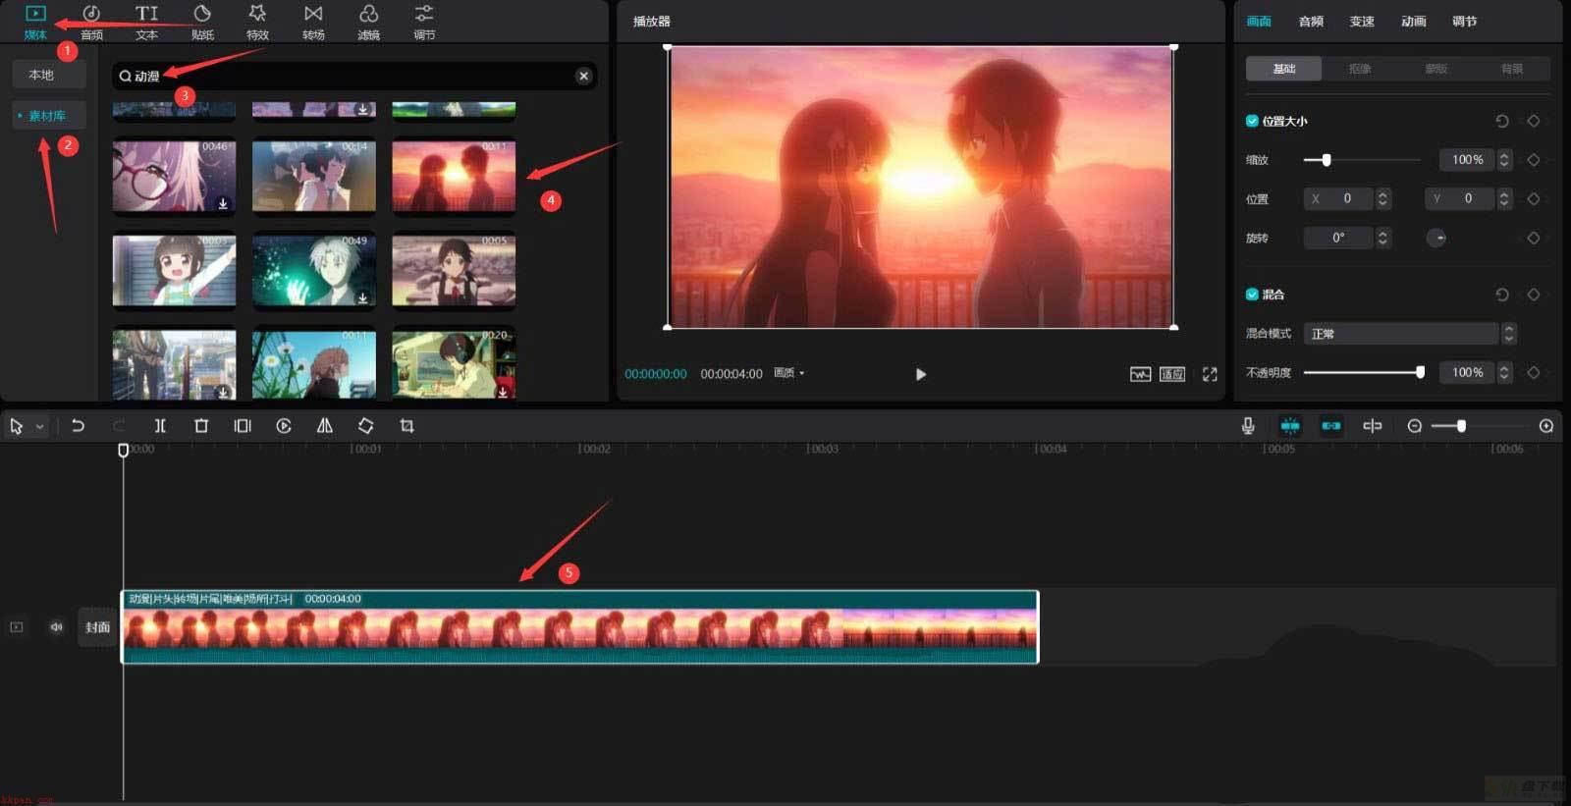Add a keyframe for 不透明度 opacity
Screen dimensions: 1571x806
point(1533,372)
